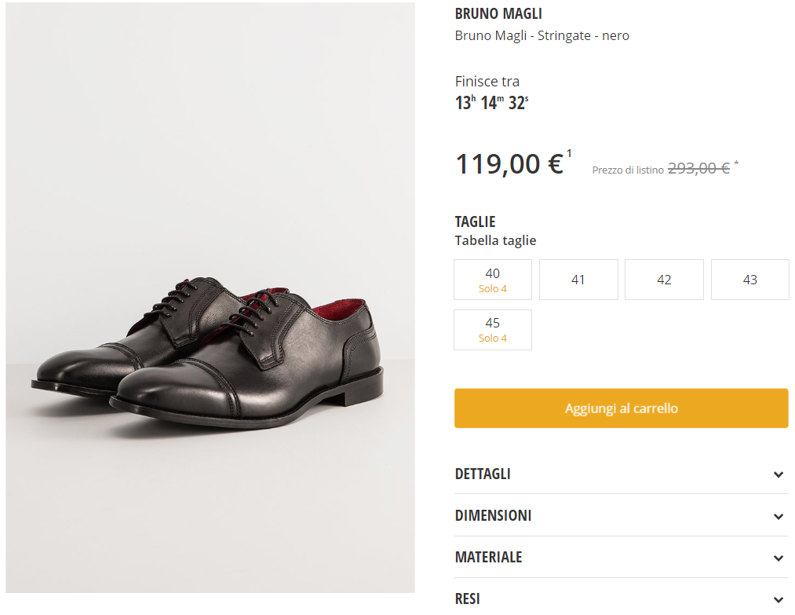Choose size 45 with Solo 4 label
The width and height of the screenshot is (795, 615).
pos(493,330)
